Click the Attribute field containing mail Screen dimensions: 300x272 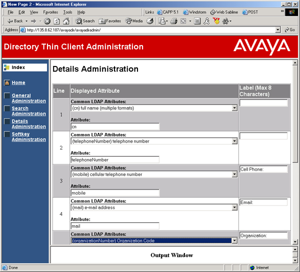pos(115,226)
